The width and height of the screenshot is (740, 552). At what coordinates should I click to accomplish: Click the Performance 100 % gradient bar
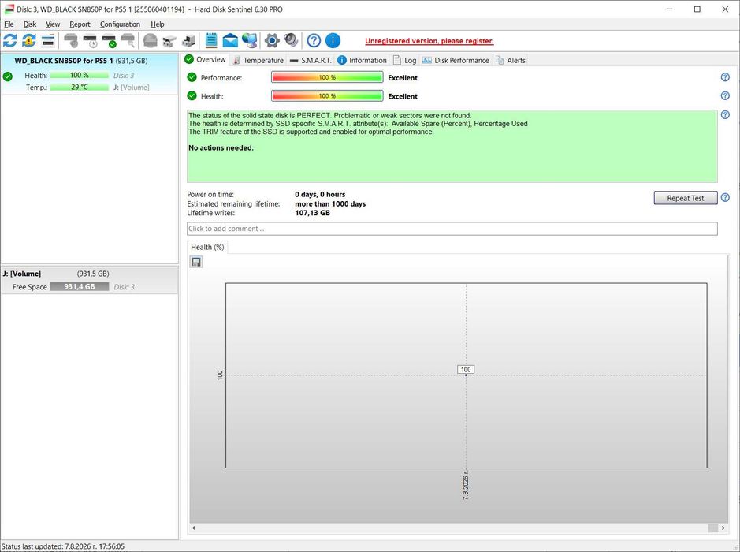pyautogui.click(x=327, y=77)
